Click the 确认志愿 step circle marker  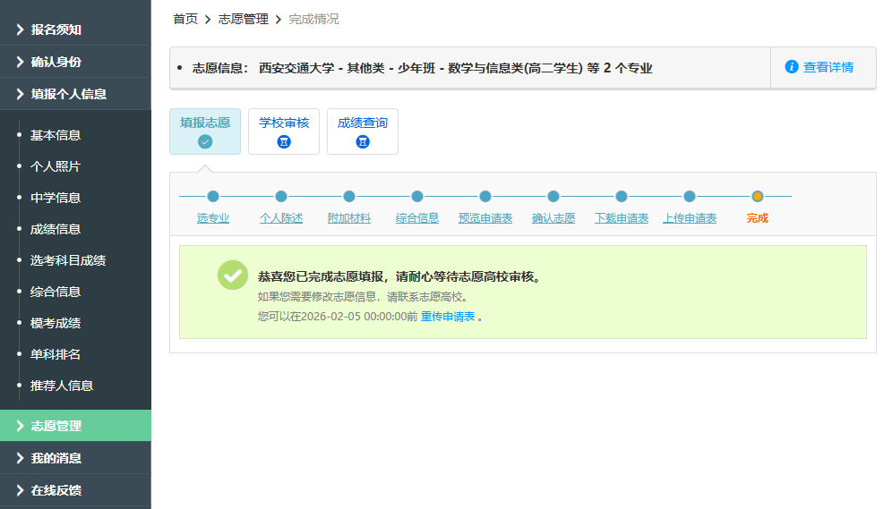[x=553, y=197]
